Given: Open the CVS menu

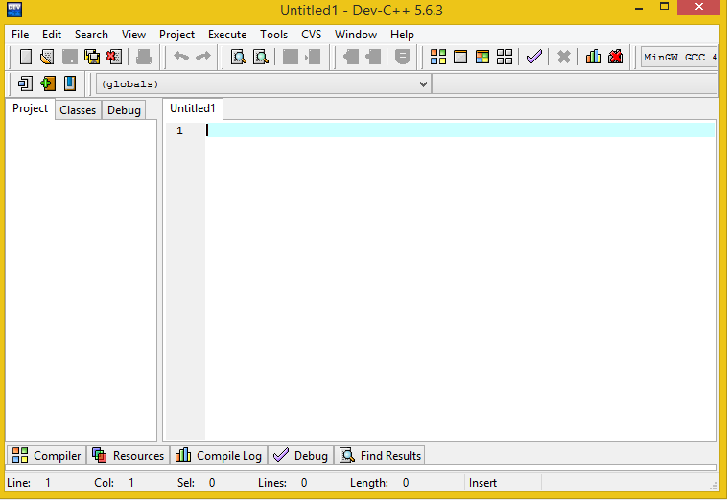Looking at the screenshot, I should (x=311, y=35).
